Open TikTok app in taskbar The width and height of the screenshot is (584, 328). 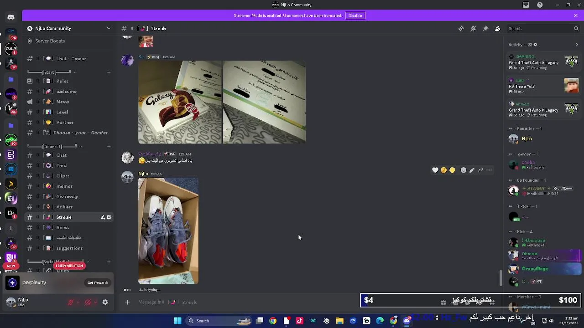point(299,321)
